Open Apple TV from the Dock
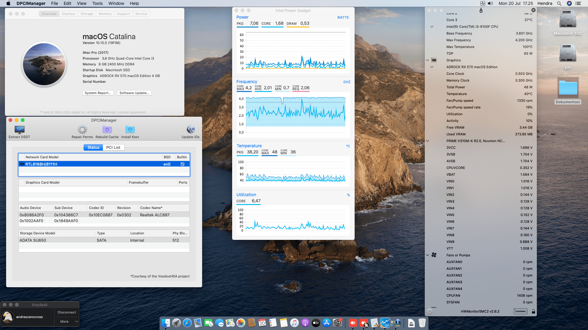Screen dimensions: 588x330 click(316, 323)
